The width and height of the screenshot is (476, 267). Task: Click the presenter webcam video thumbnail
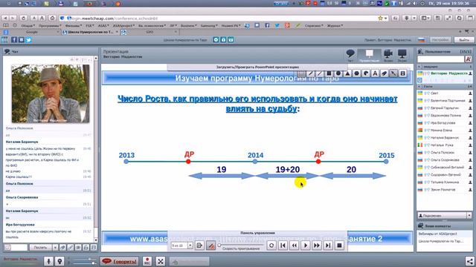[51, 93]
